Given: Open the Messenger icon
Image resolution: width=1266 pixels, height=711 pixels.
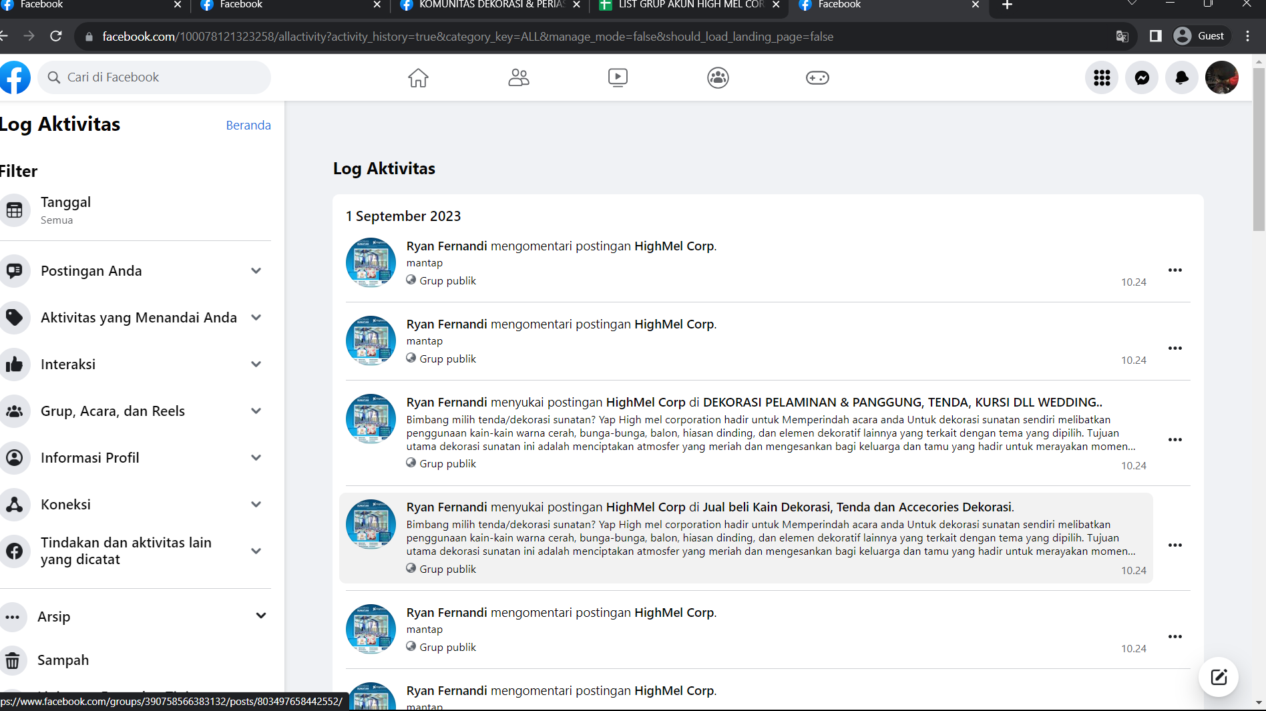Looking at the screenshot, I should [x=1142, y=77].
